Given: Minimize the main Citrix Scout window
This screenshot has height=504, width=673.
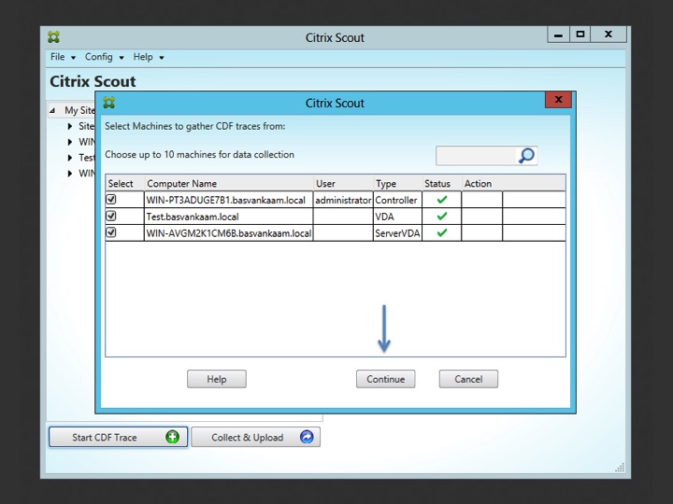Looking at the screenshot, I should pyautogui.click(x=558, y=35).
